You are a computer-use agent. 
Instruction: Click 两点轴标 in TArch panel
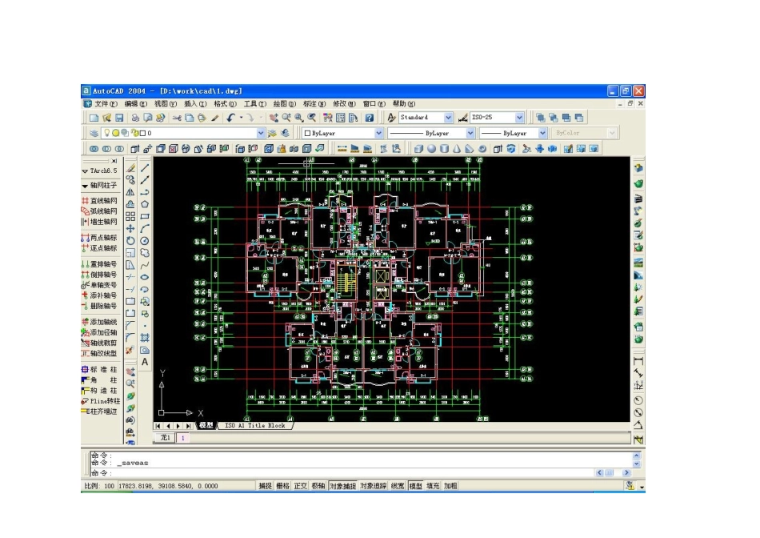tap(100, 237)
